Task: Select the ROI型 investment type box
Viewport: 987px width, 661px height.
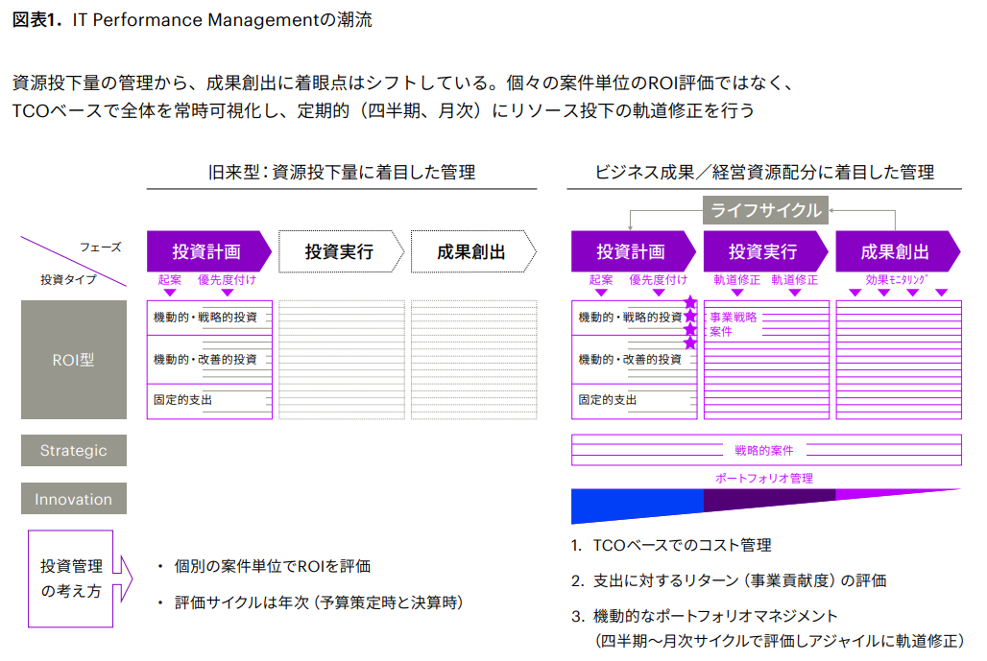Action: coord(74,360)
